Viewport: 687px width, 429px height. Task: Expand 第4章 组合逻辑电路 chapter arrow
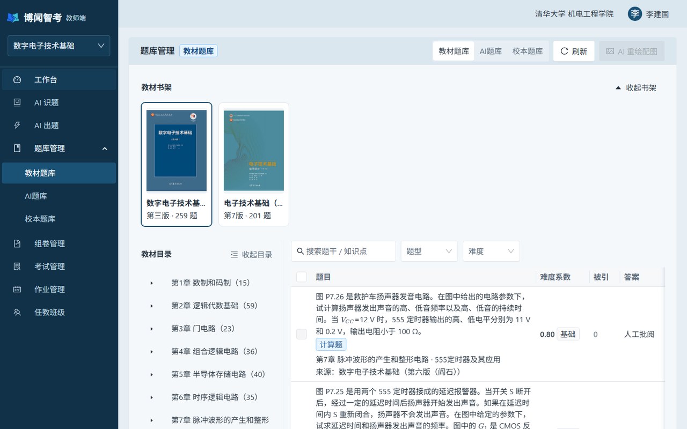152,352
